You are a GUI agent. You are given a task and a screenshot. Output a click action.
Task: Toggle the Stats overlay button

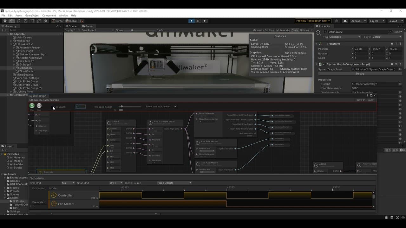pos(295,30)
